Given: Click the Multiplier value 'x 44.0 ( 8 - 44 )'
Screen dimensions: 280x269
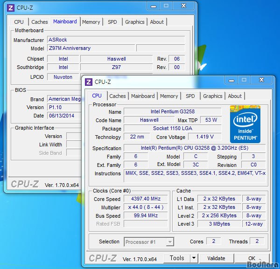Looking at the screenshot, I should (146, 207).
